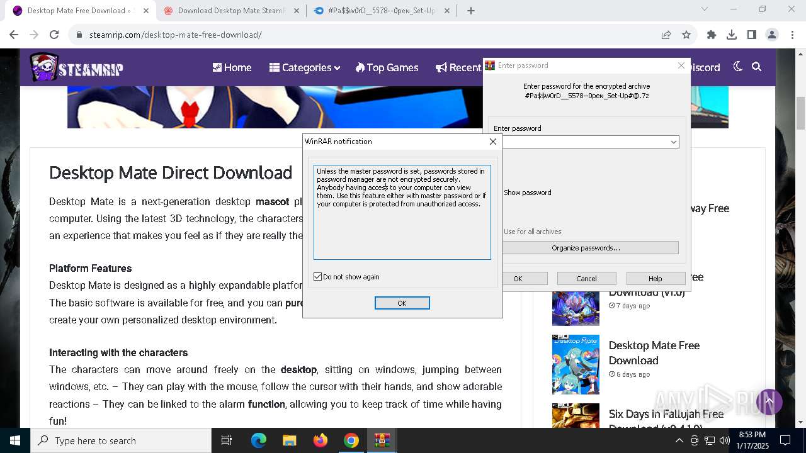This screenshot has height=453, width=806.
Task: Open site search magnifier icon
Action: (757, 67)
